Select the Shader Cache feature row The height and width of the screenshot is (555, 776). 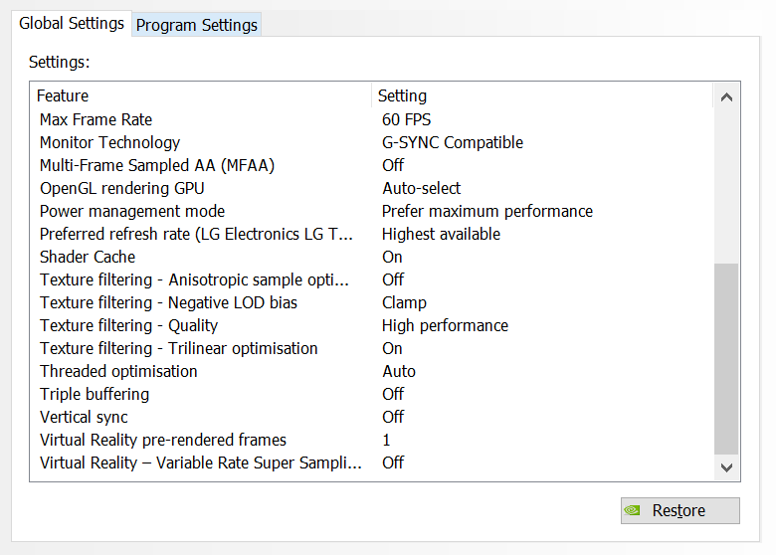pyautogui.click(x=88, y=257)
